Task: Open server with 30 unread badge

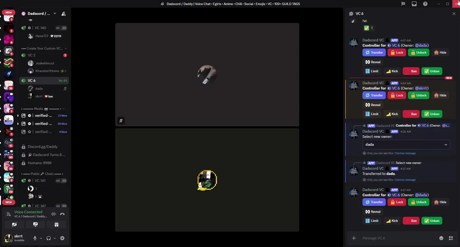Action: [9, 154]
